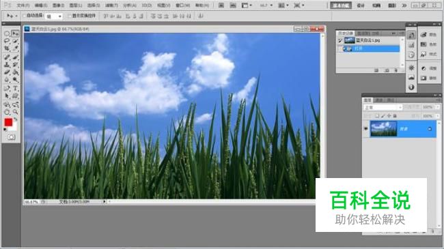
Task: Open the Image menu
Action: (x=58, y=5)
